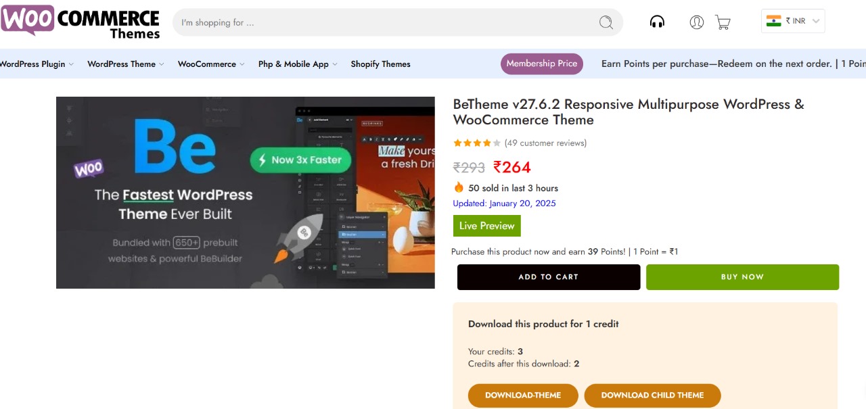Click the search magnifier icon
The height and width of the screenshot is (409, 866).
coord(606,22)
